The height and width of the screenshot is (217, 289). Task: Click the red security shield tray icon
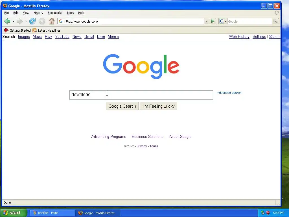click(268, 213)
